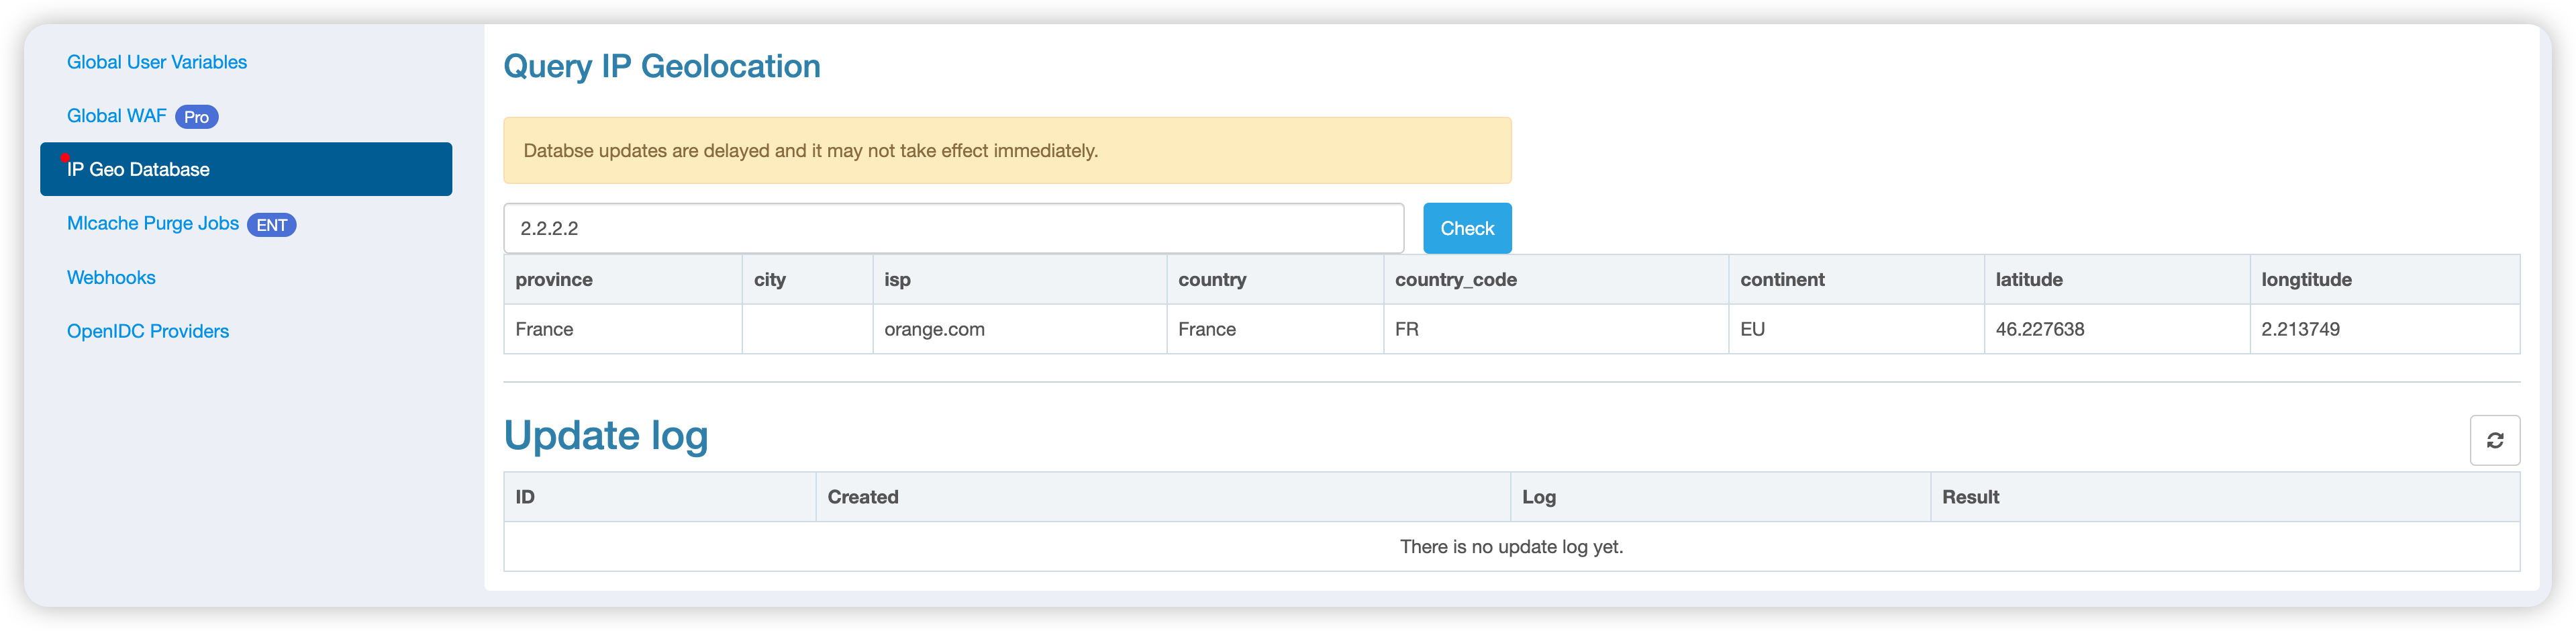Go to Mlcache Purge Jobs
This screenshot has height=631, width=2576.
[x=153, y=223]
